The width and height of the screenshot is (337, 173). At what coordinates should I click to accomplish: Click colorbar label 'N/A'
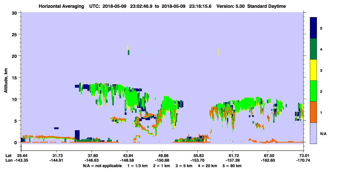(x=323, y=134)
